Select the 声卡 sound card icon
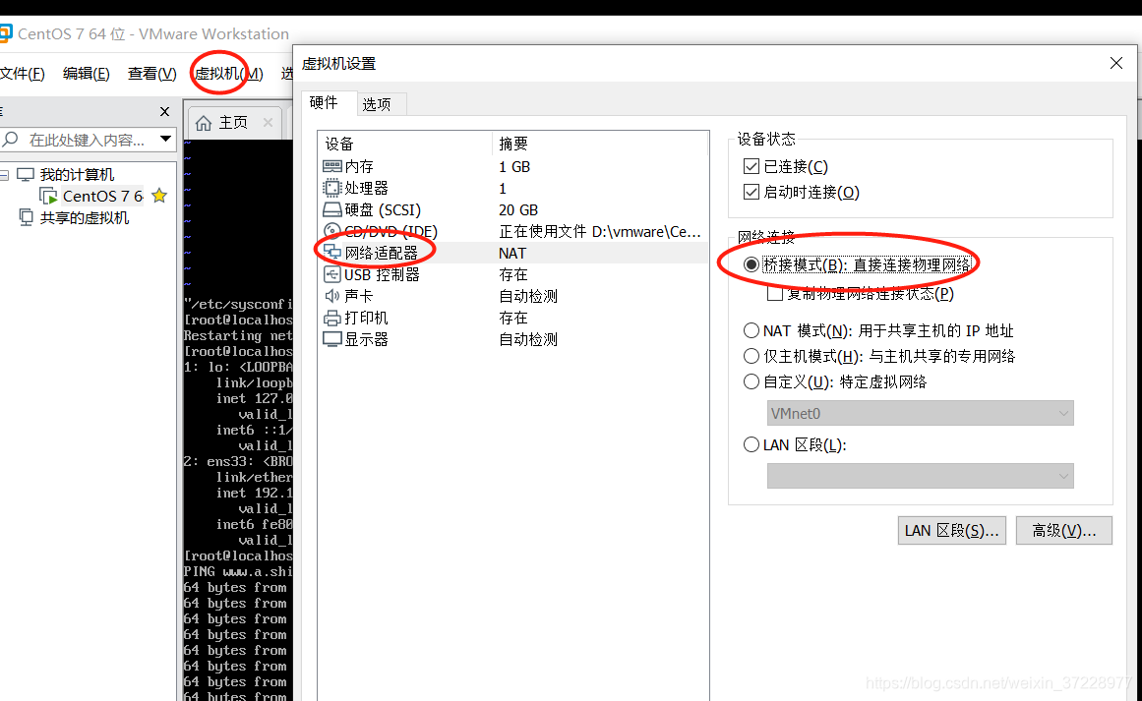The width and height of the screenshot is (1142, 701). click(x=332, y=296)
